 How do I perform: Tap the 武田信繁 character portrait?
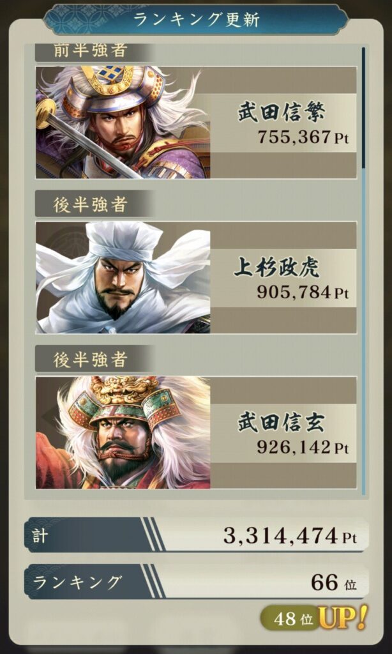(123, 122)
